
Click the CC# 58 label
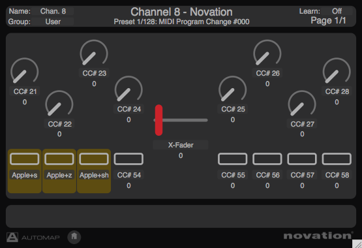coord(337,175)
